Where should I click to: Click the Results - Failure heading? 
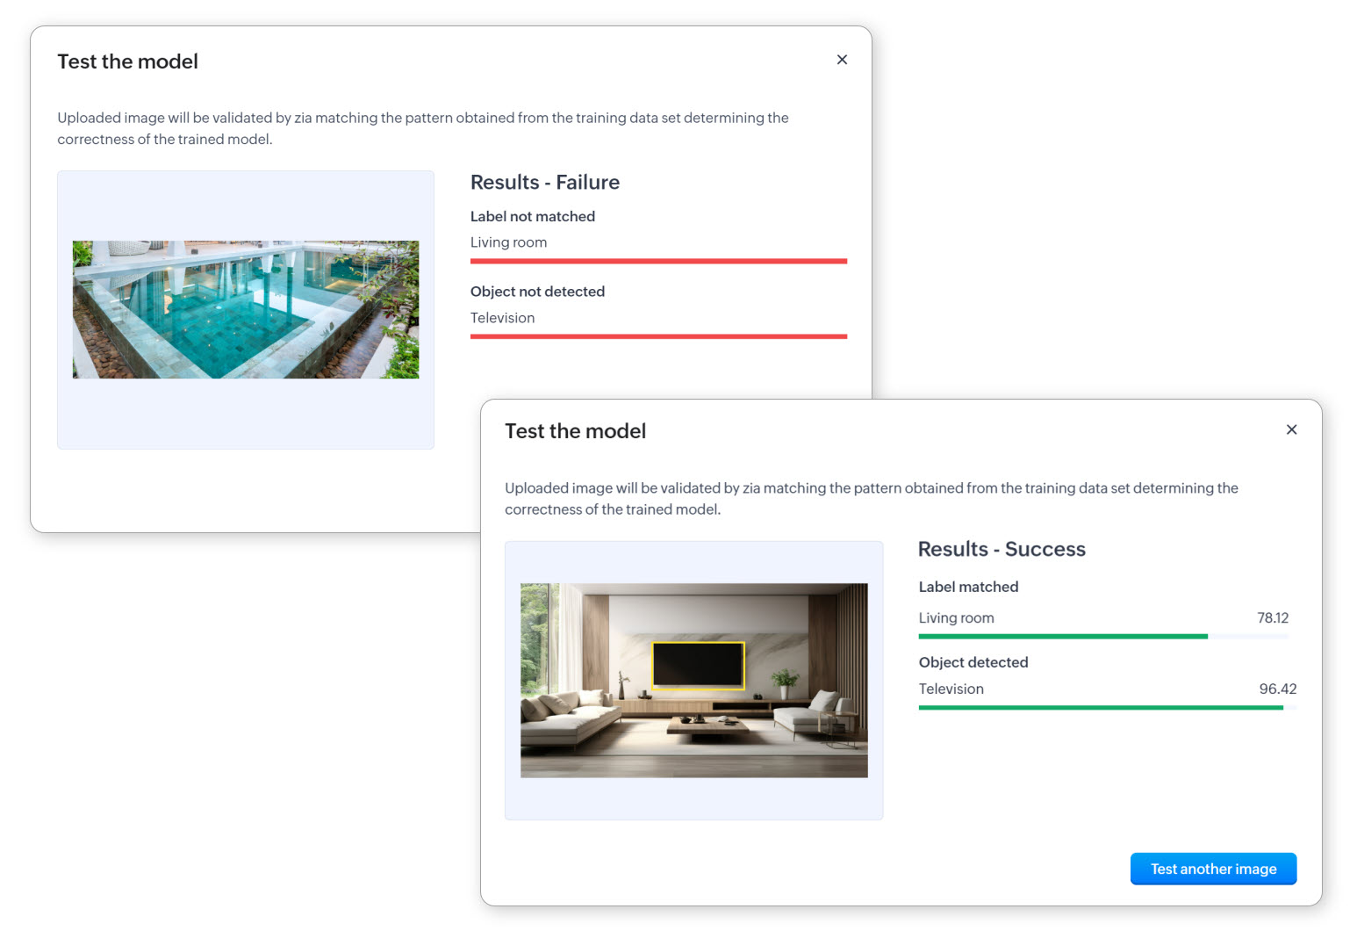pos(544,182)
